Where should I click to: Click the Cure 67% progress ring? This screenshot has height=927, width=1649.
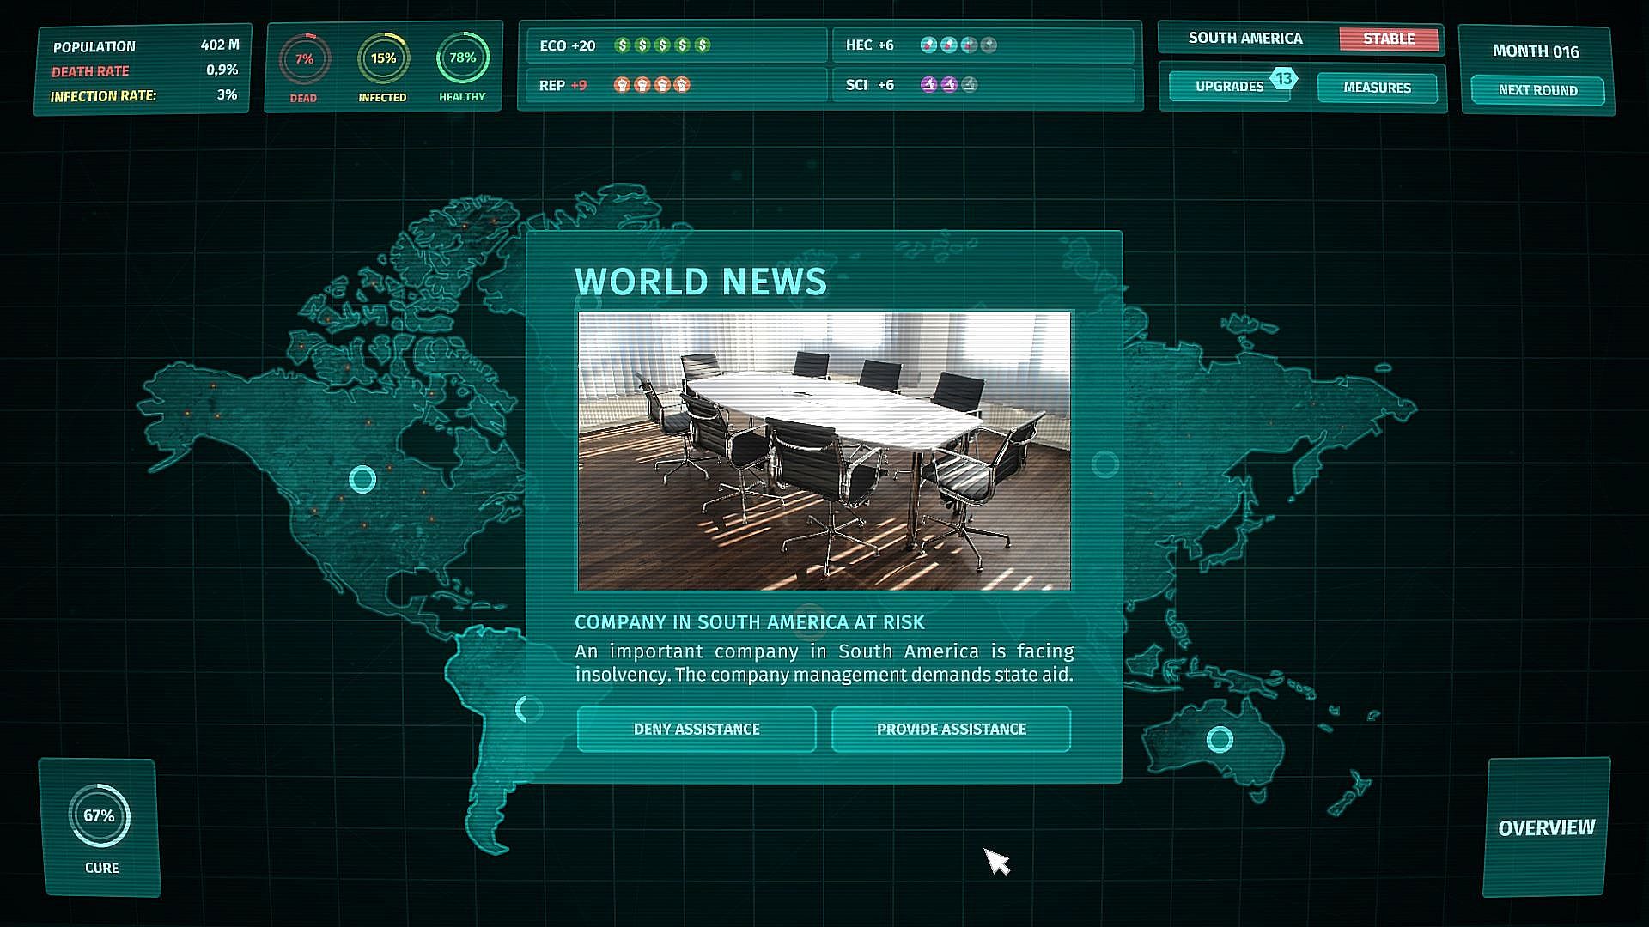(x=100, y=815)
